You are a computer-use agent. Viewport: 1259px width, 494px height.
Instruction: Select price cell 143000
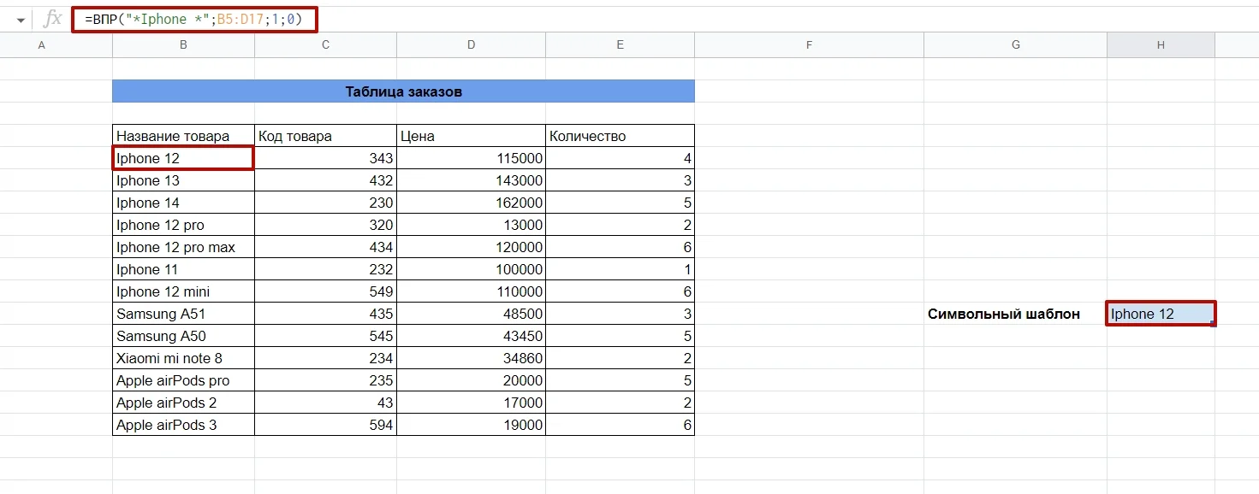coord(471,180)
